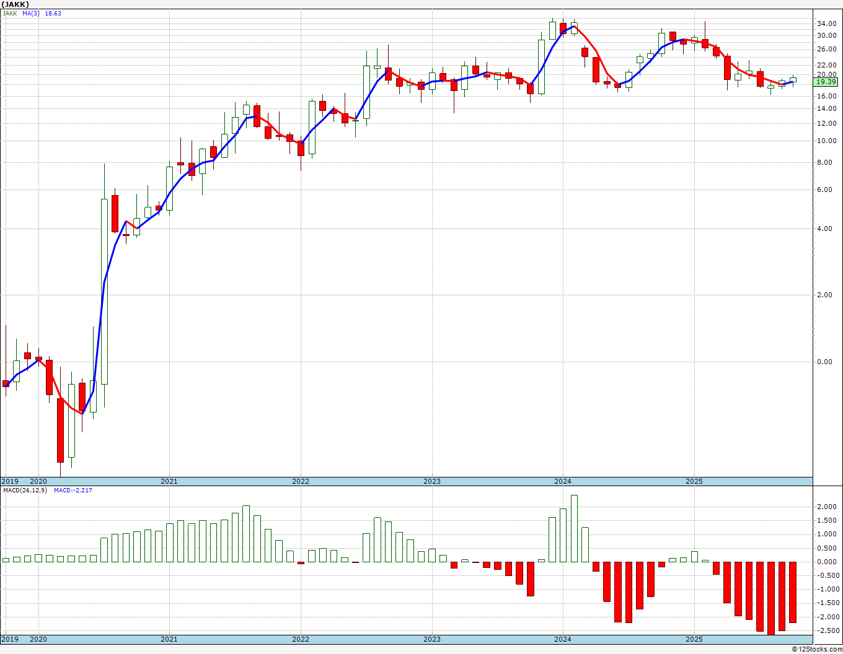Click "22.00" on the price axis
This screenshot has width=843, height=654.
tap(827, 65)
